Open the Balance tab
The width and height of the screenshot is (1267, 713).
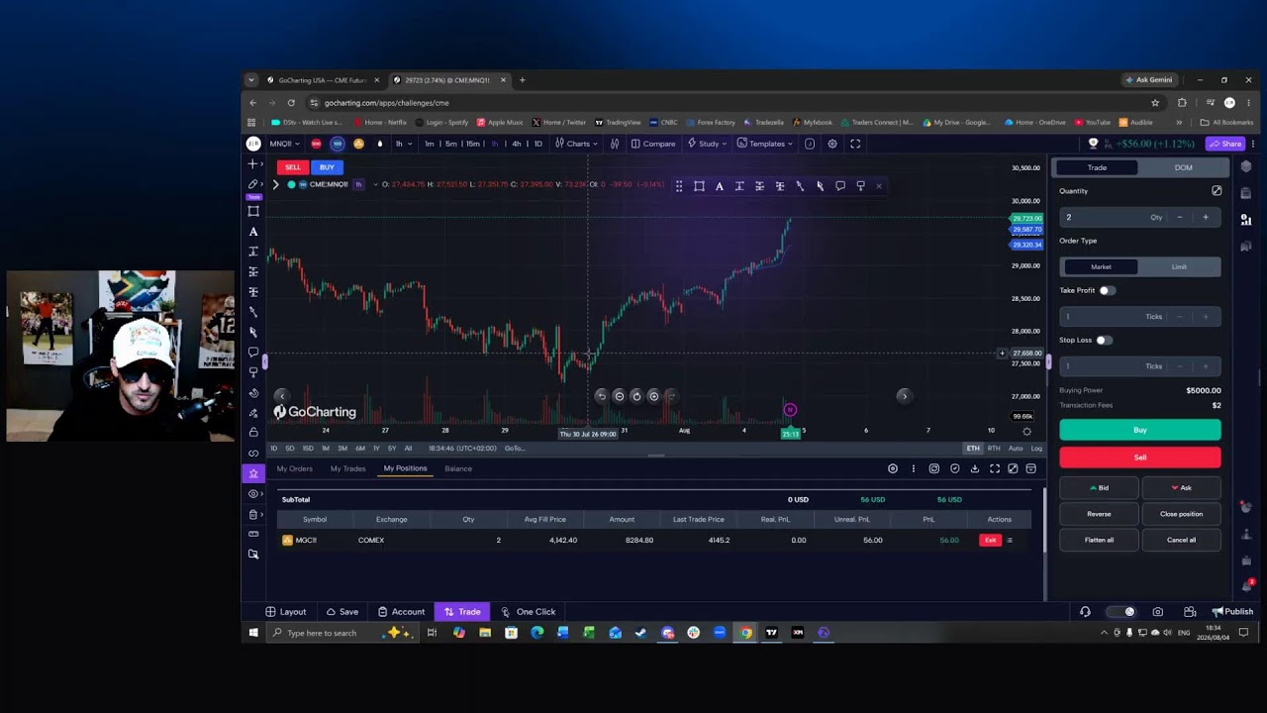pos(458,468)
